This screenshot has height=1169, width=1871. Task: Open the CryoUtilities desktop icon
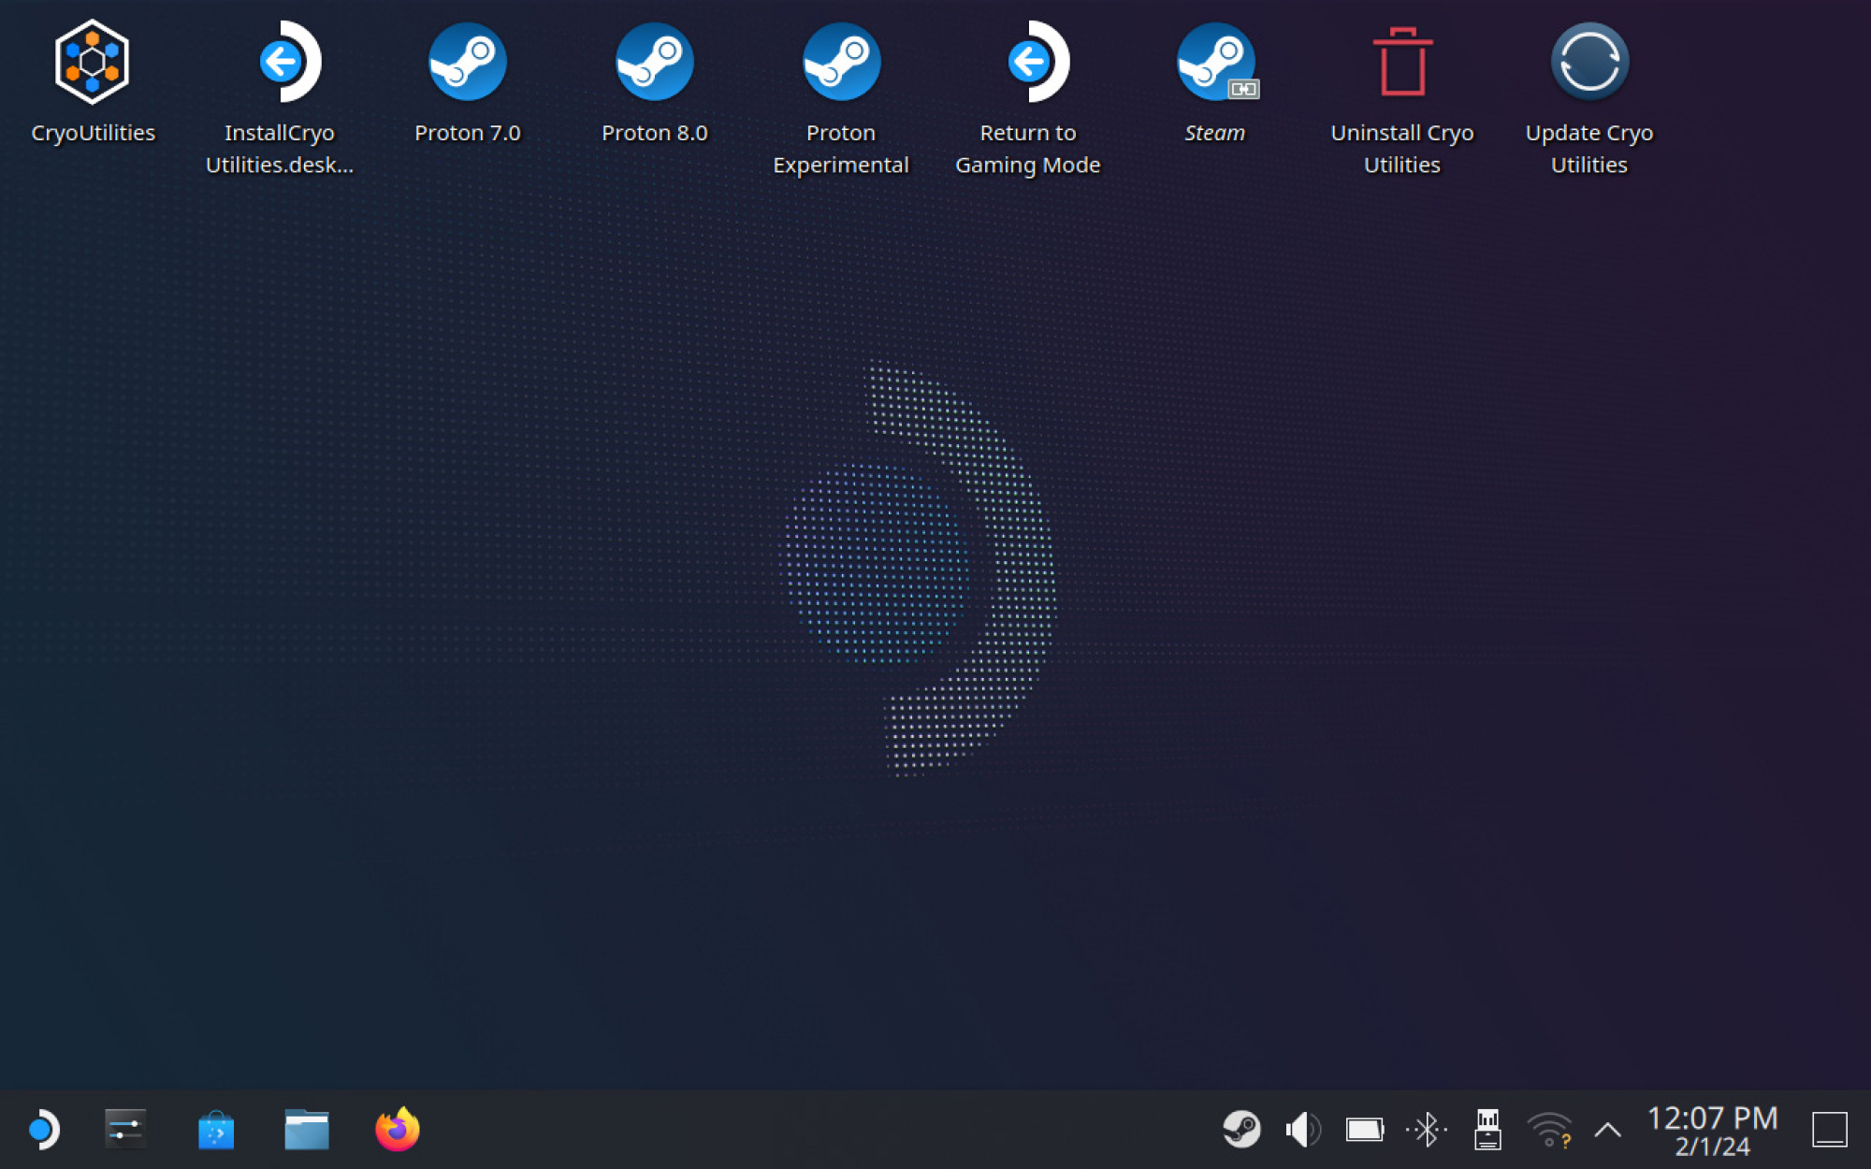click(x=92, y=62)
